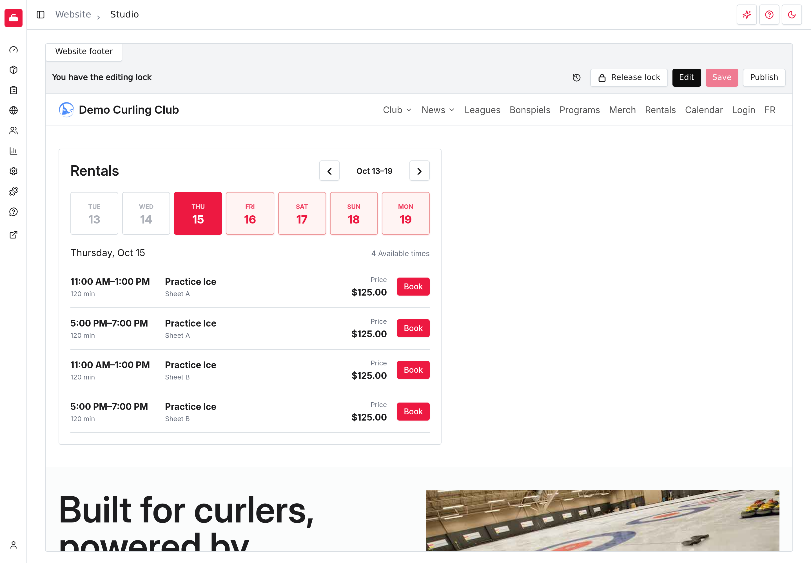811x563 pixels.
Task: Click the Release lock button
Action: pos(629,78)
